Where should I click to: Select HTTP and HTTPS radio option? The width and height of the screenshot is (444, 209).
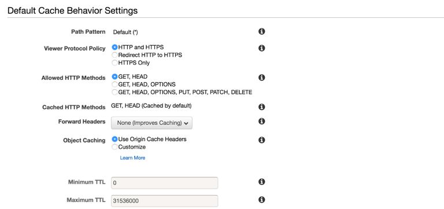coord(114,47)
